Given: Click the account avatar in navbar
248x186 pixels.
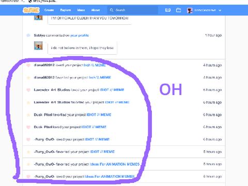Looking at the screenshot, I should click(190, 10).
